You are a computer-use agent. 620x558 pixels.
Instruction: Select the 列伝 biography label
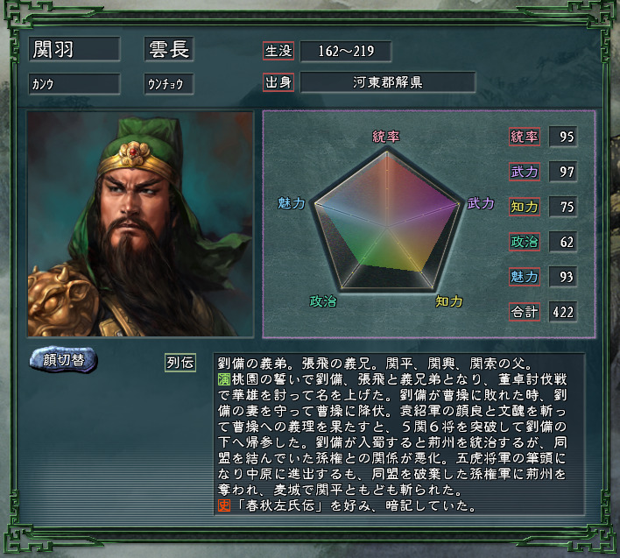[x=180, y=363]
